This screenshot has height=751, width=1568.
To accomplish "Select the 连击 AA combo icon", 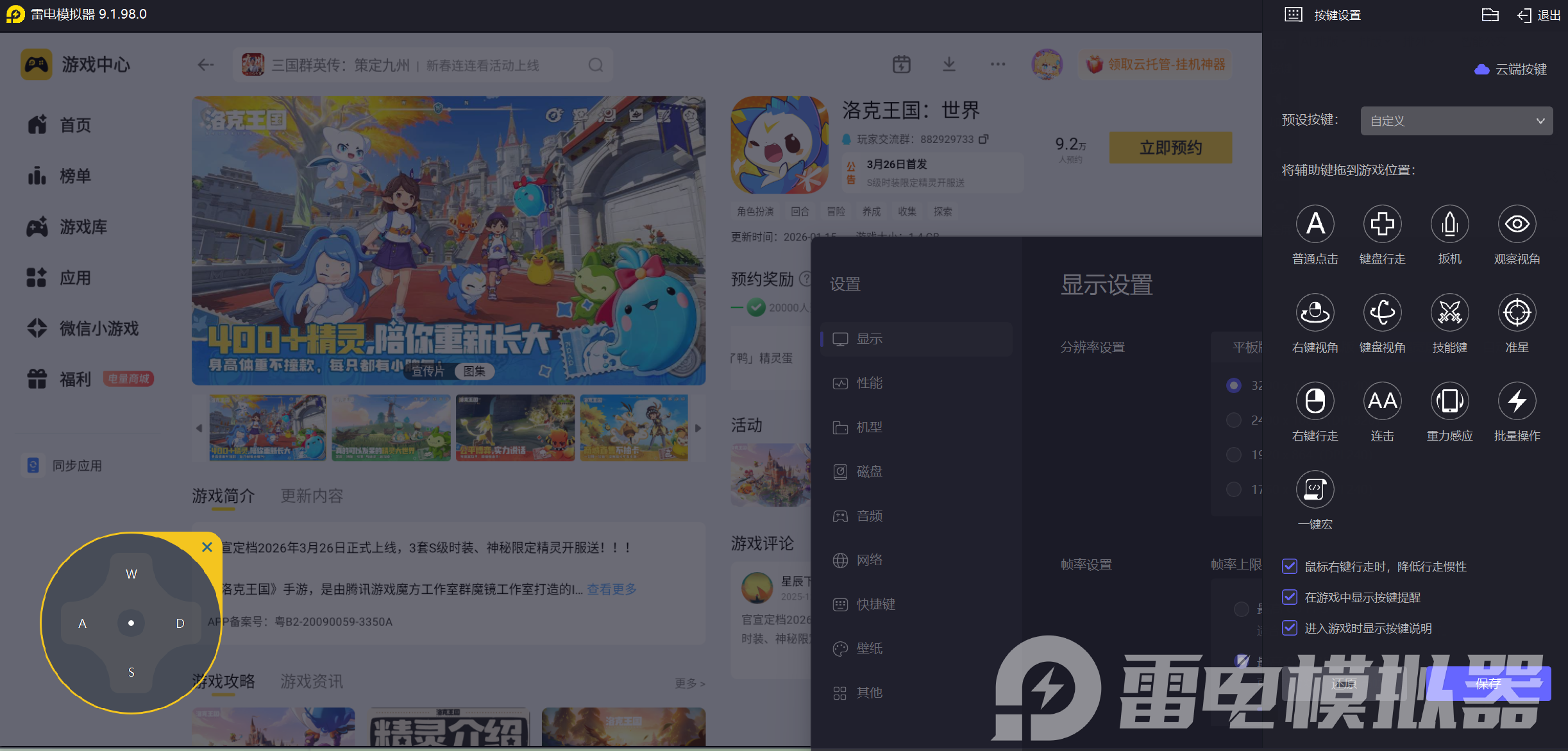I will 1382,401.
